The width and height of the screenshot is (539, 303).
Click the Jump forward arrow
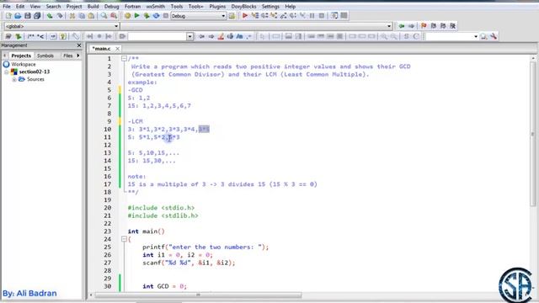(411, 26)
